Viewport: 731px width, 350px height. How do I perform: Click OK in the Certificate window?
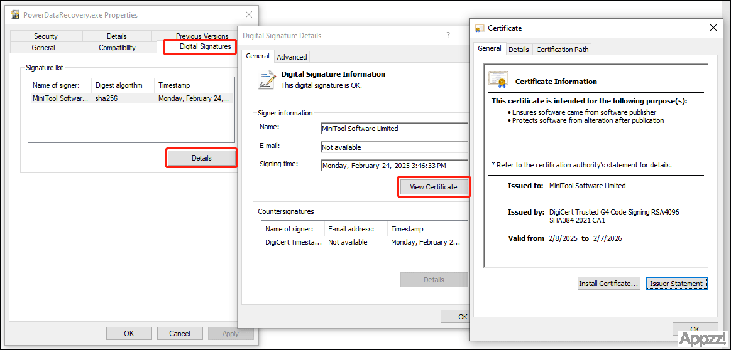695,328
